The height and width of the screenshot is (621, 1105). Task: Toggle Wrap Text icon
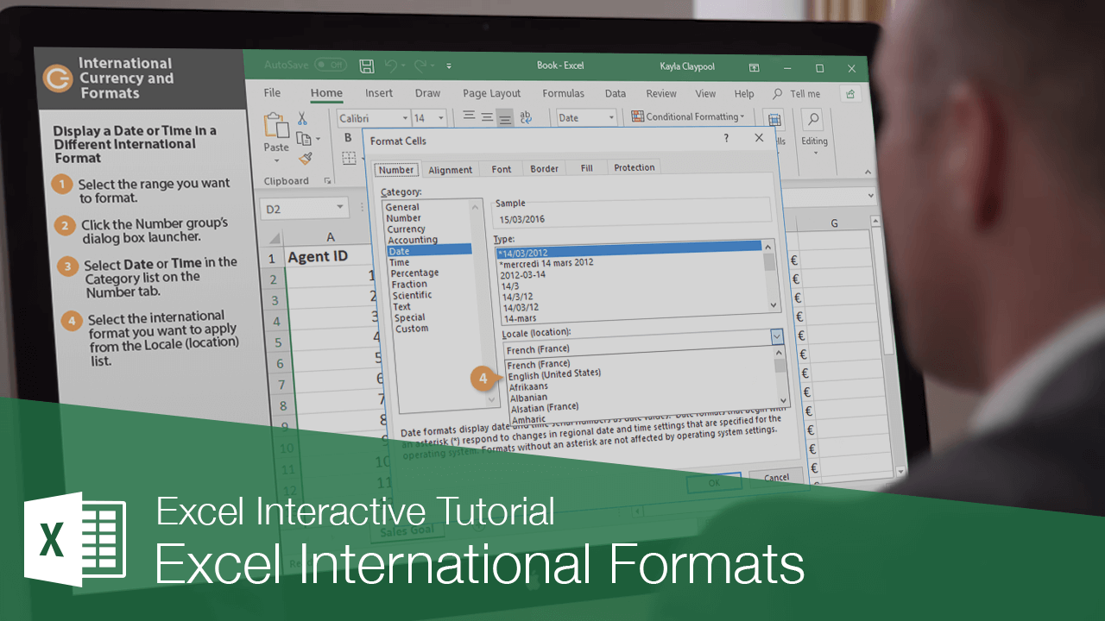pyautogui.click(x=527, y=116)
